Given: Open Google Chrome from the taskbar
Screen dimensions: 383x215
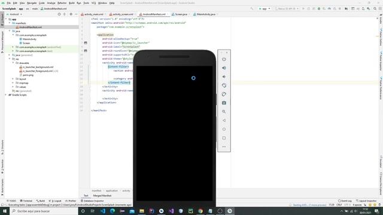Looking at the screenshot, I should (x=200, y=211).
